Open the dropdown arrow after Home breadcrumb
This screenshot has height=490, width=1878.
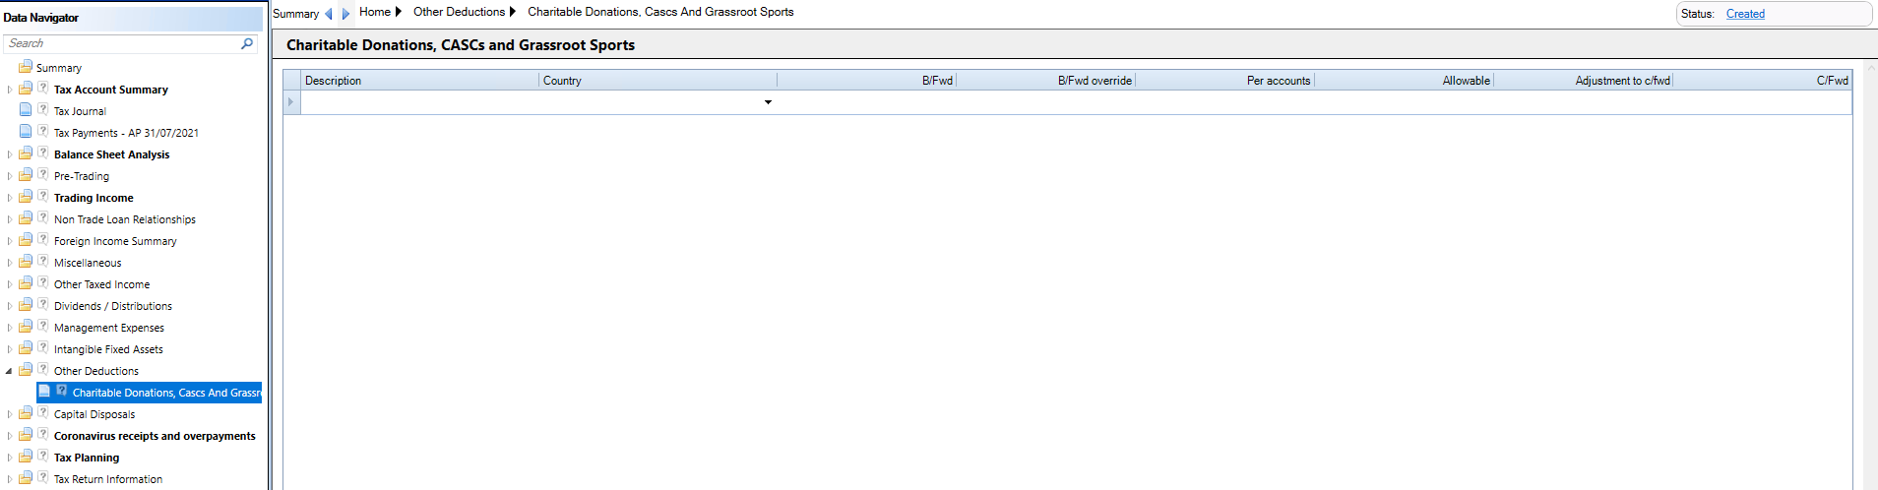click(x=398, y=12)
